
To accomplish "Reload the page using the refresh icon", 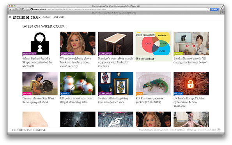I will pos(209,9).
